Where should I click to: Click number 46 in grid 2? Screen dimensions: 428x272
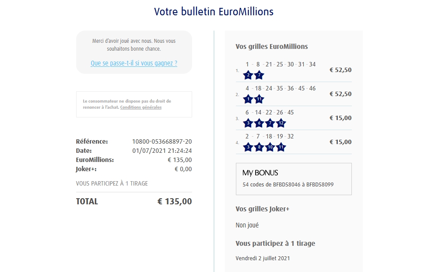pyautogui.click(x=312, y=88)
